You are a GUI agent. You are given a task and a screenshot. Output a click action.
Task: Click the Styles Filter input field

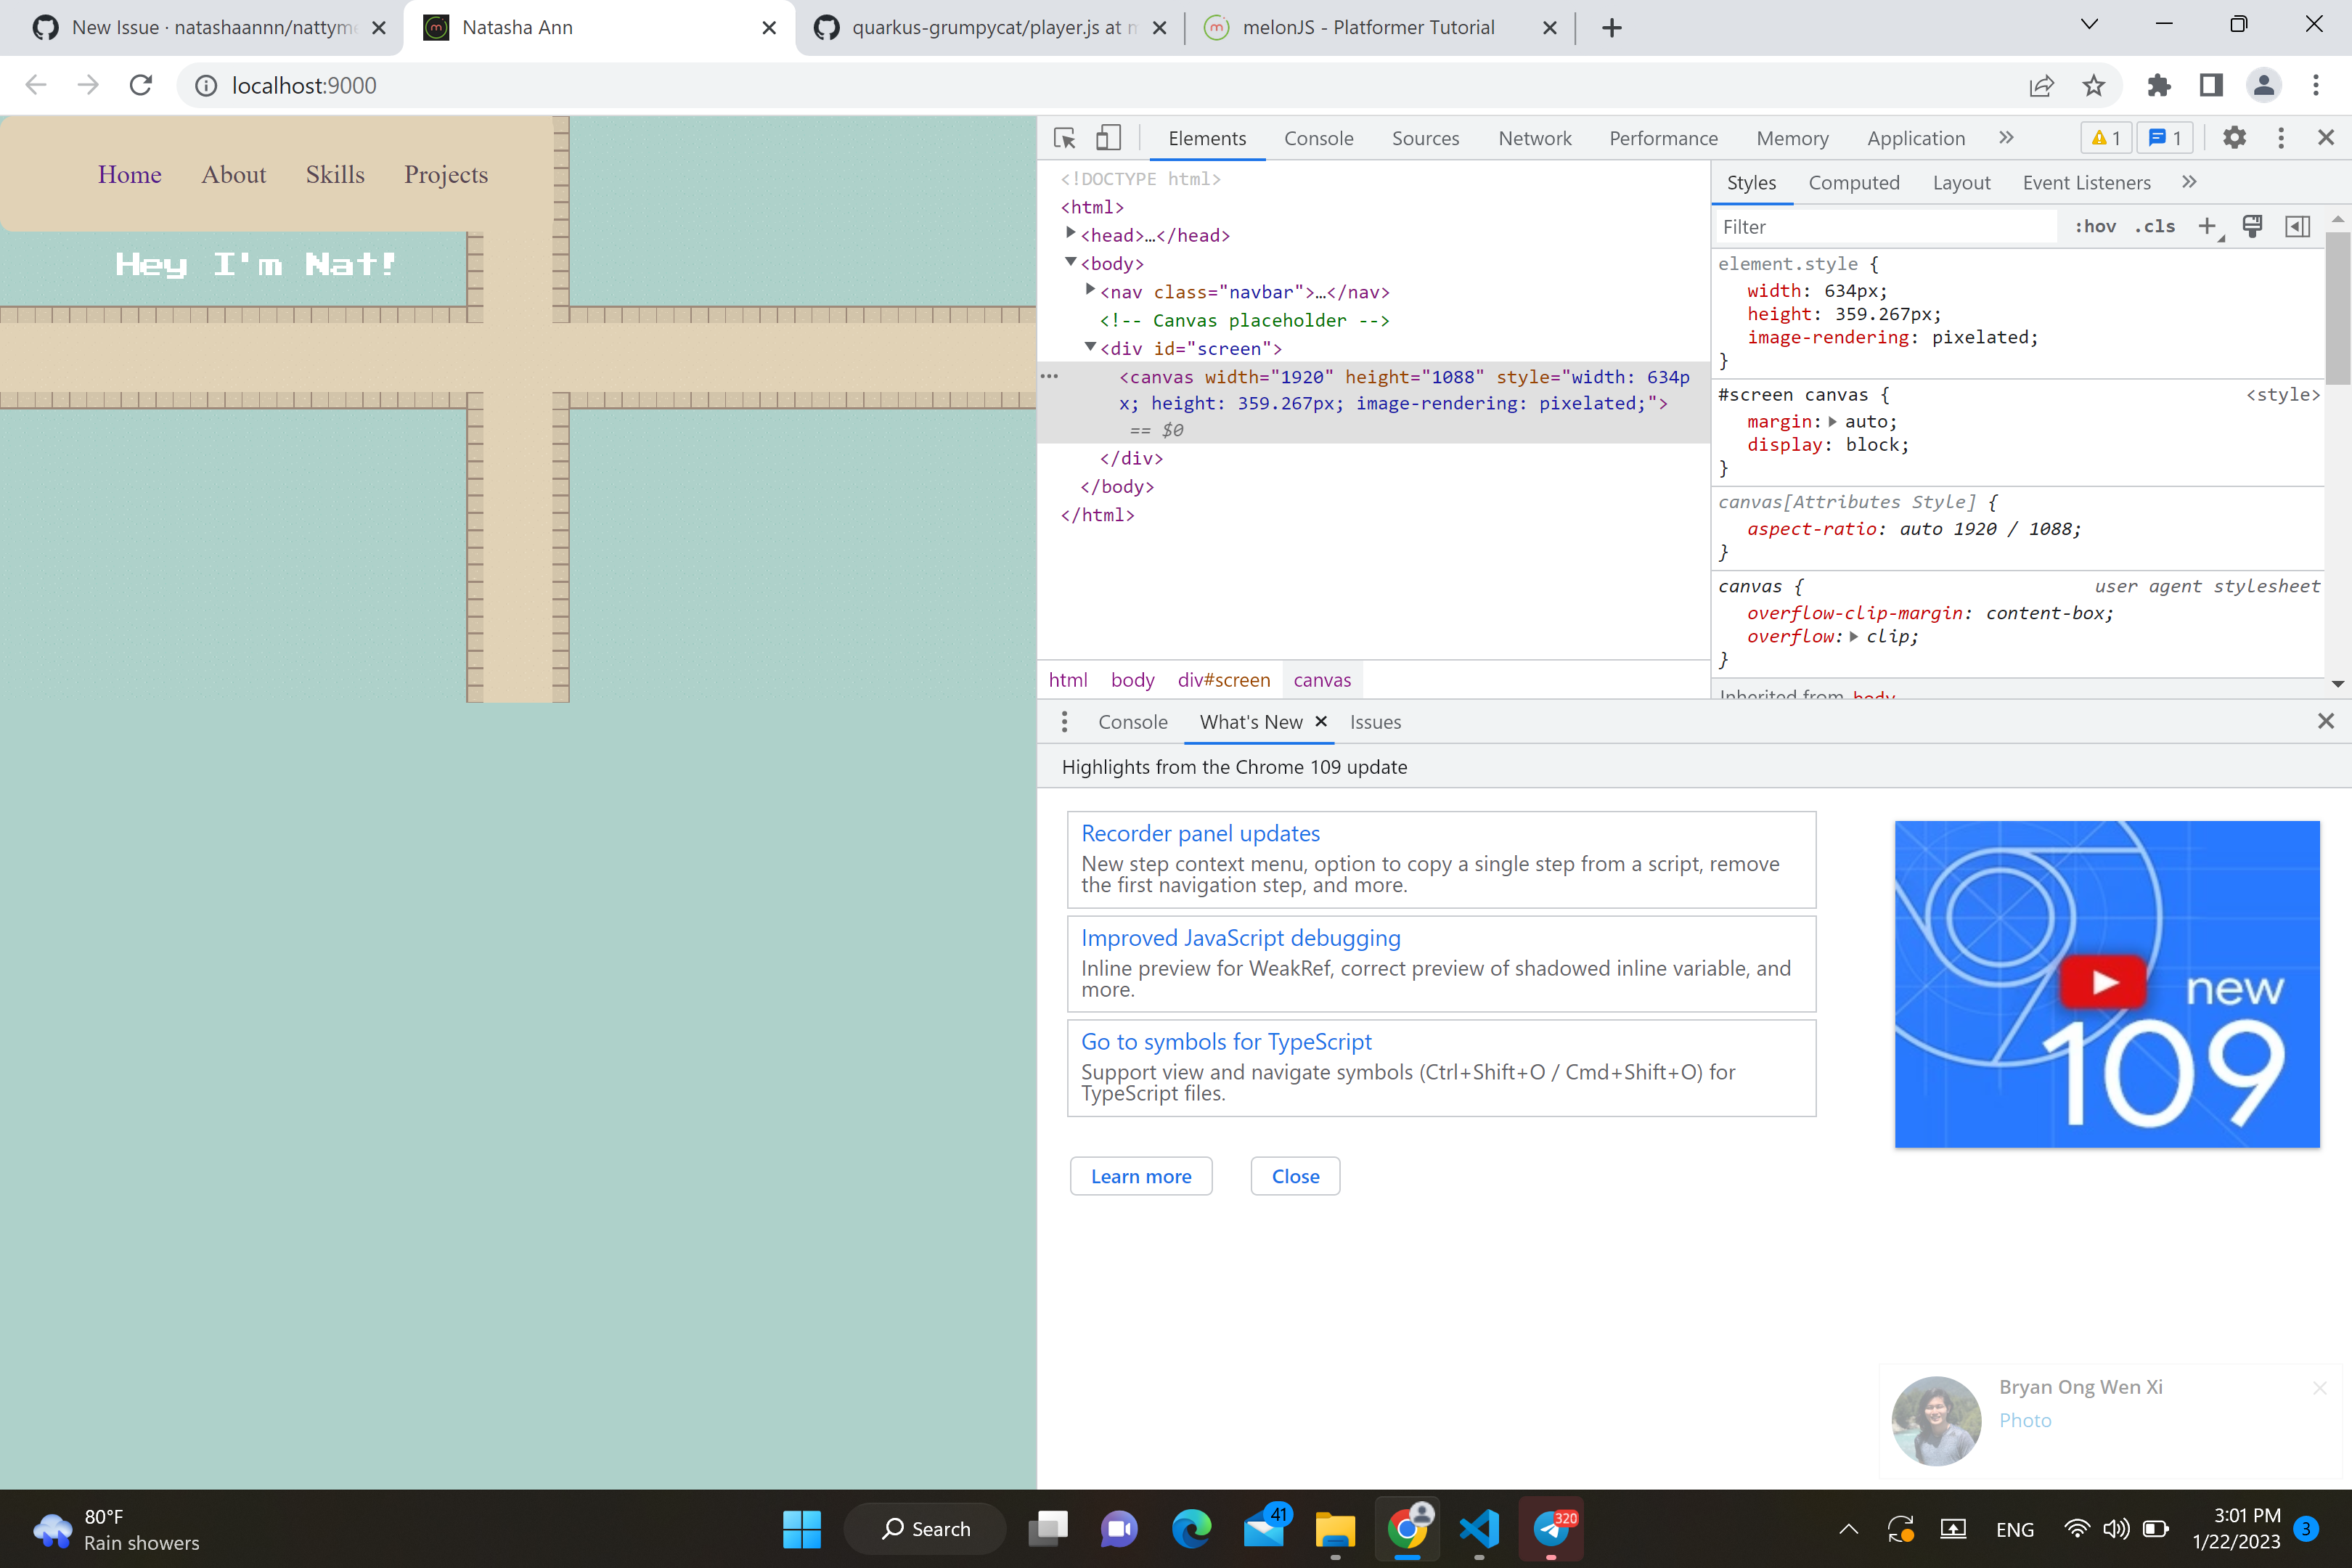click(1886, 227)
